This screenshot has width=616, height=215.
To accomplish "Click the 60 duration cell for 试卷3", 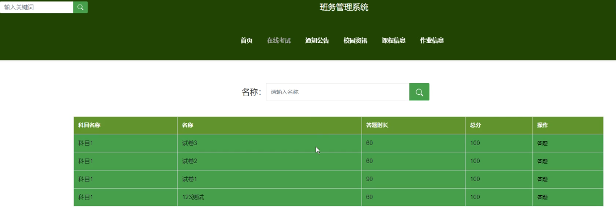I will click(413, 143).
